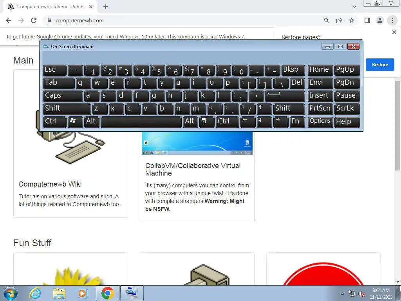Image resolution: width=401 pixels, height=301 pixels.
Task: Tap the Insert key
Action: (x=320, y=96)
